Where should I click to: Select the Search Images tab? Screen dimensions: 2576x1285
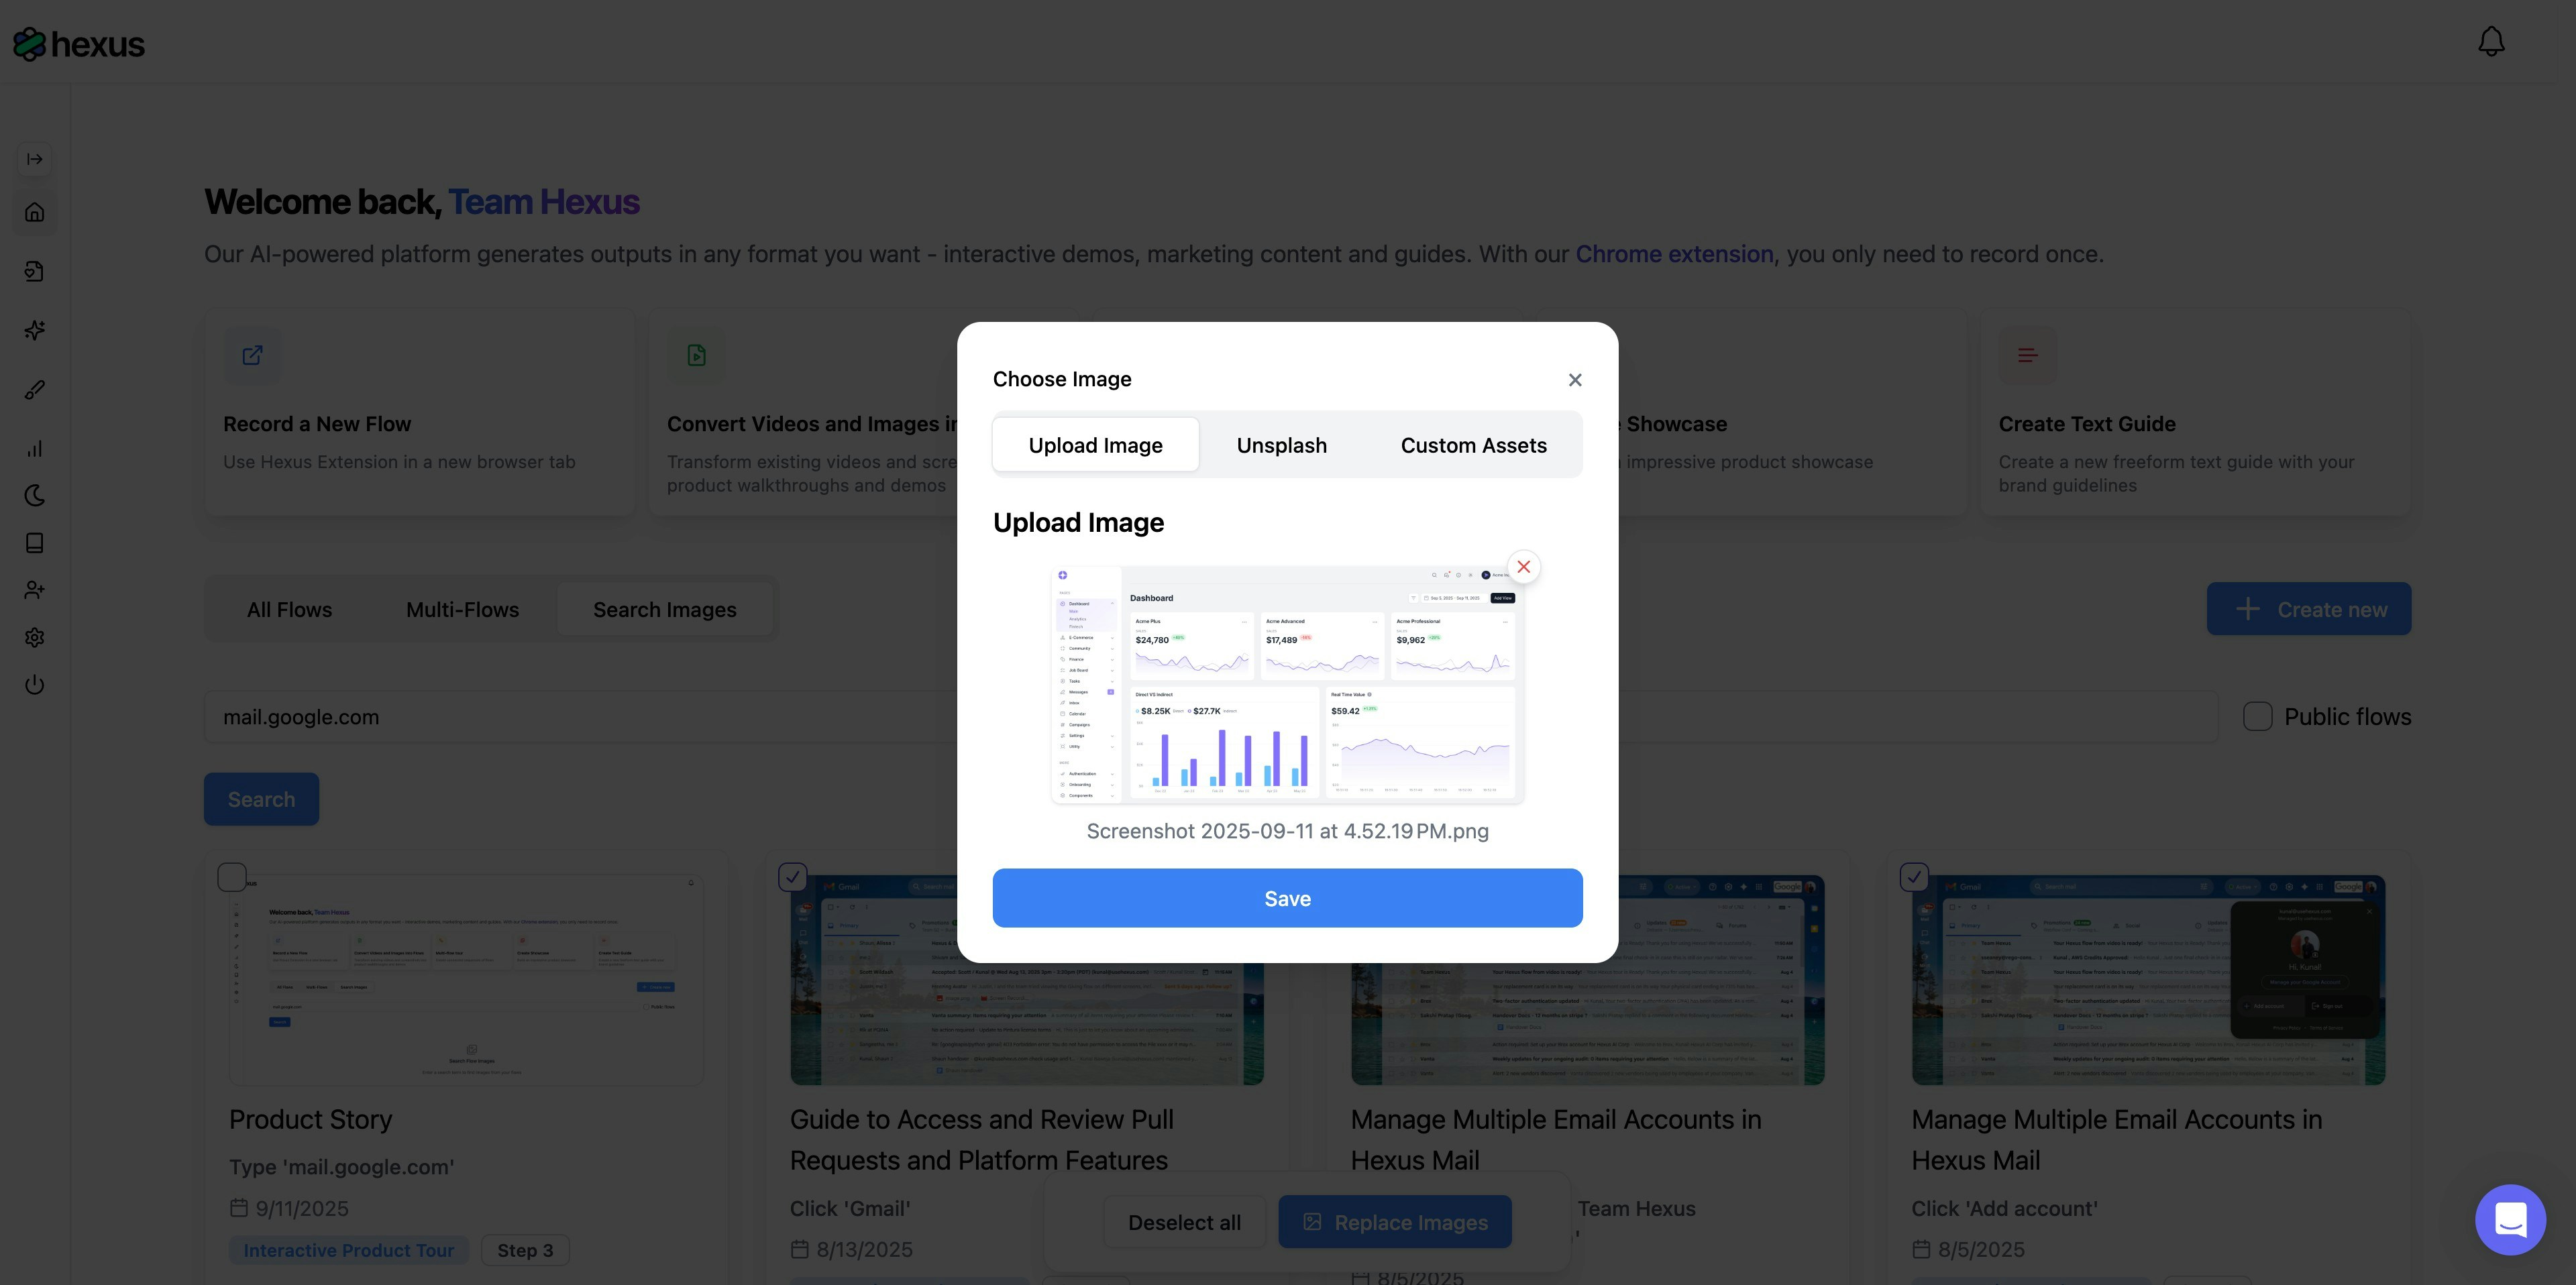[x=664, y=610]
